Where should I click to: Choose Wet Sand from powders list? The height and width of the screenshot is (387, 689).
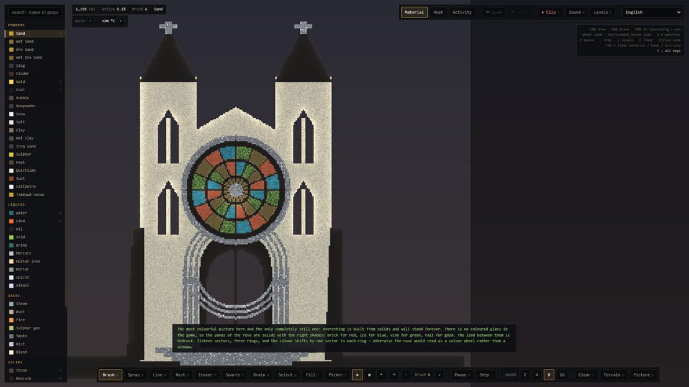34,42
